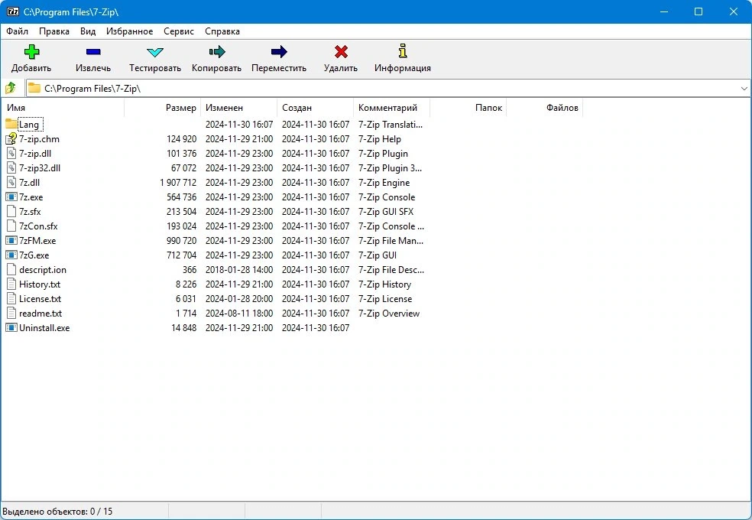Screen dimensions: 752x520
Task: Select the Тестировать checkmark icon
Action: coord(155,51)
